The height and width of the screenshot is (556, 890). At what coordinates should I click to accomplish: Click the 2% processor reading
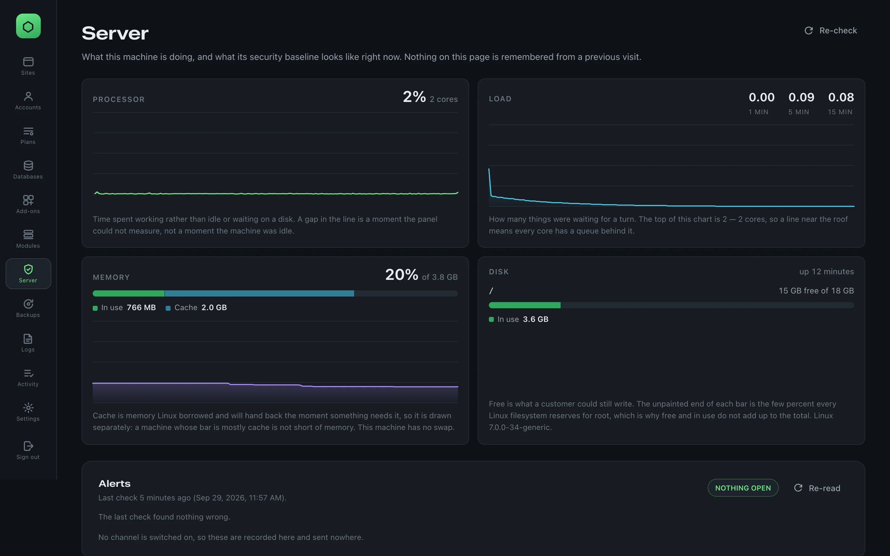(x=414, y=97)
